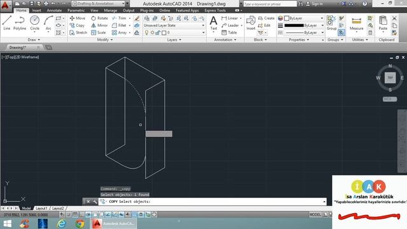Switch to the Annotate tab
This screenshot has height=229, width=407.
tap(54, 10)
